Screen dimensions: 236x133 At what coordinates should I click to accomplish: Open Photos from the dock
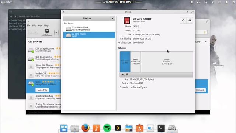129,128
